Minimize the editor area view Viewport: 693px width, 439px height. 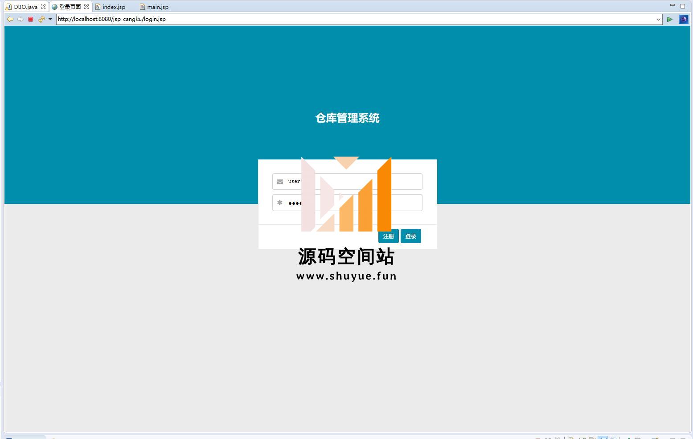point(672,6)
